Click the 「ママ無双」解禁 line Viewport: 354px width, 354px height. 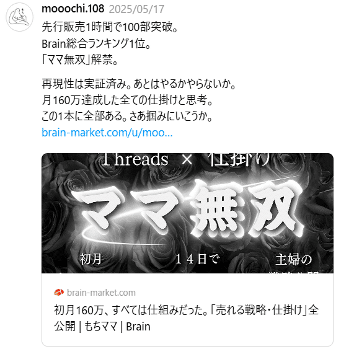coord(80,60)
